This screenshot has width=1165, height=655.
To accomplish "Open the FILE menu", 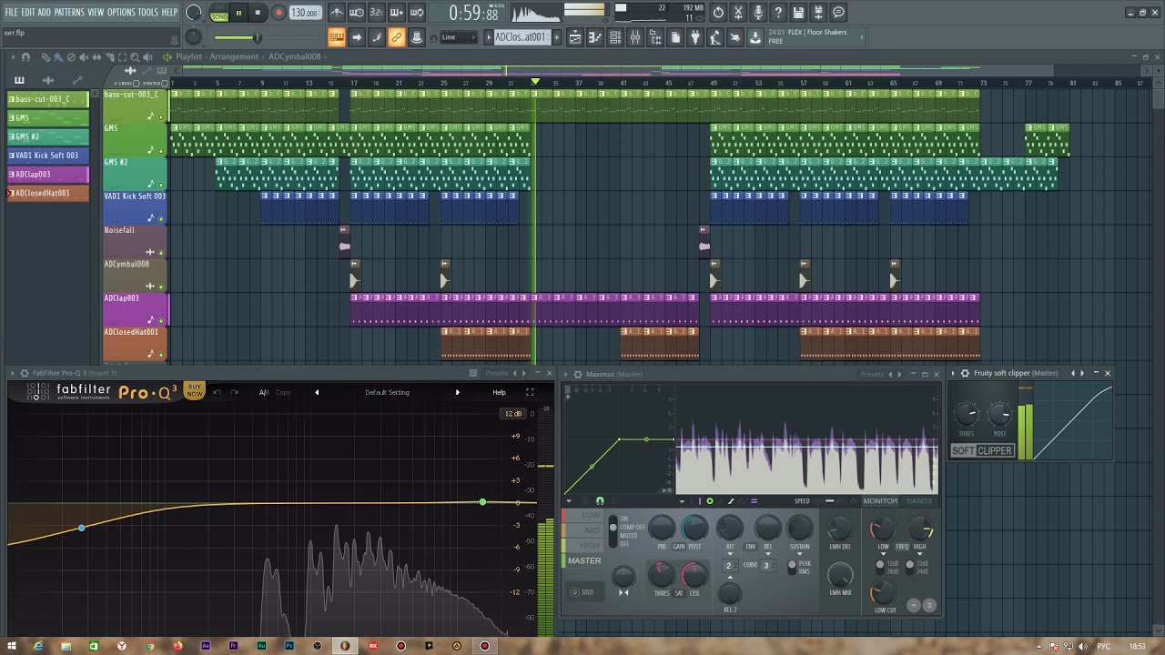I will click(x=11, y=12).
